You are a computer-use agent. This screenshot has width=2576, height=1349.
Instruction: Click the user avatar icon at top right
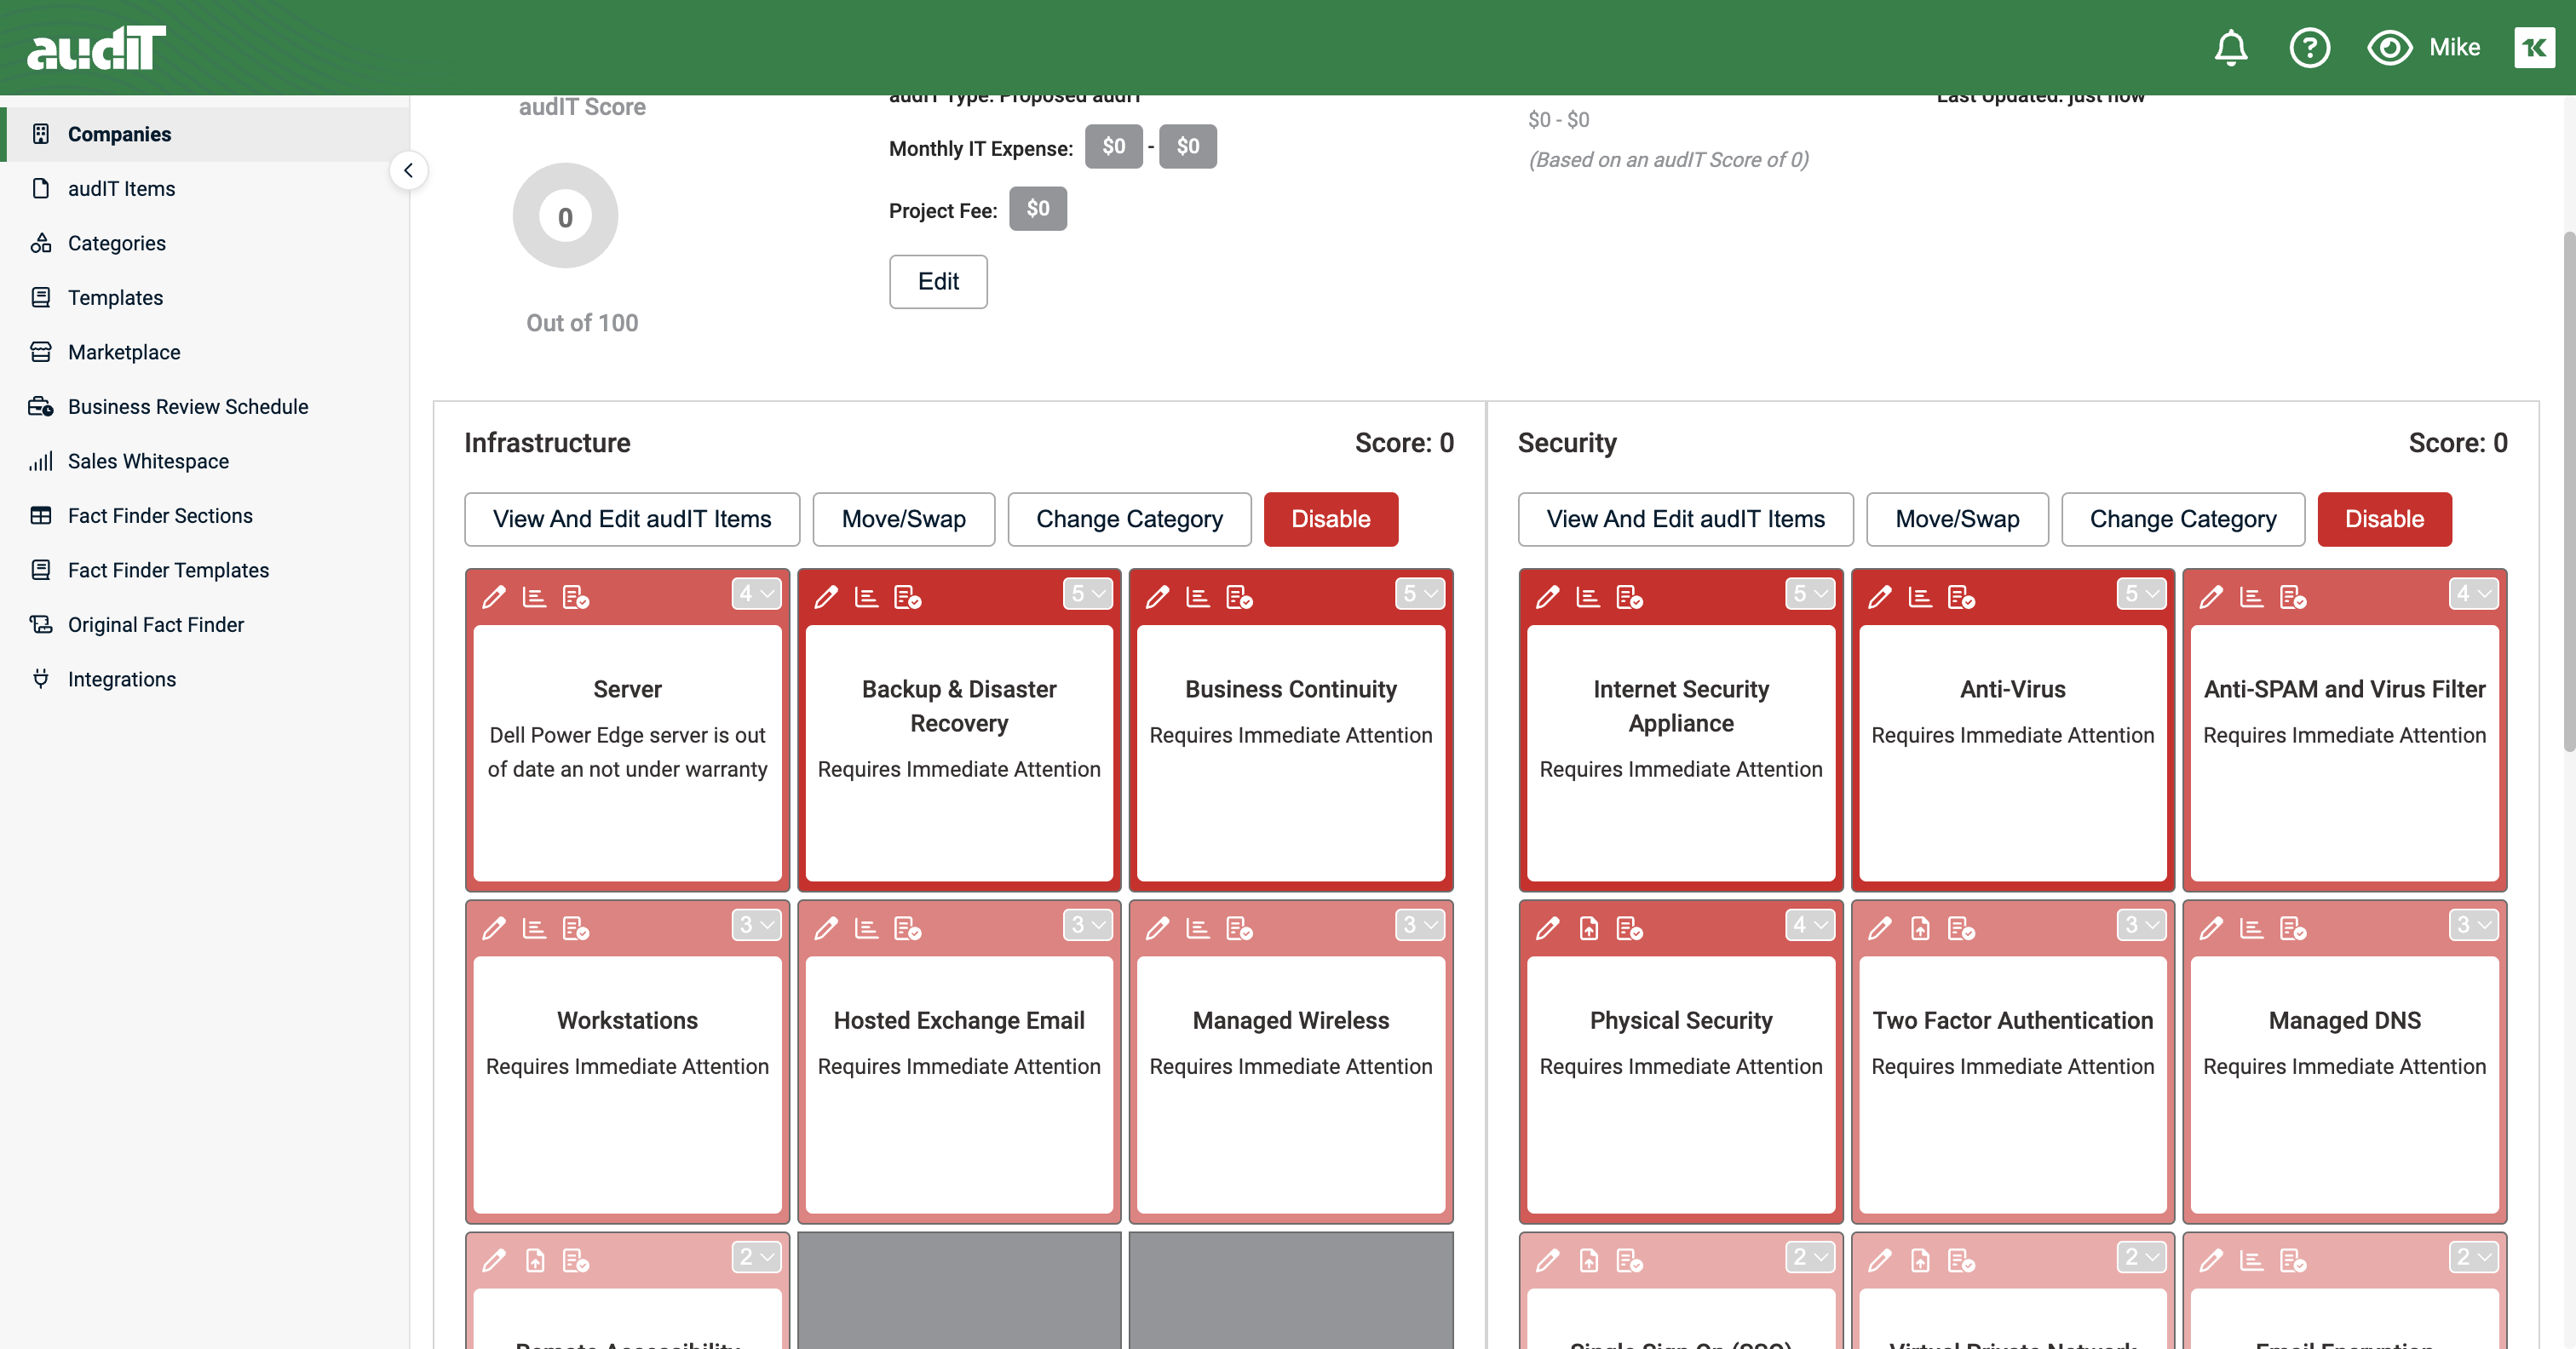(x=2534, y=47)
